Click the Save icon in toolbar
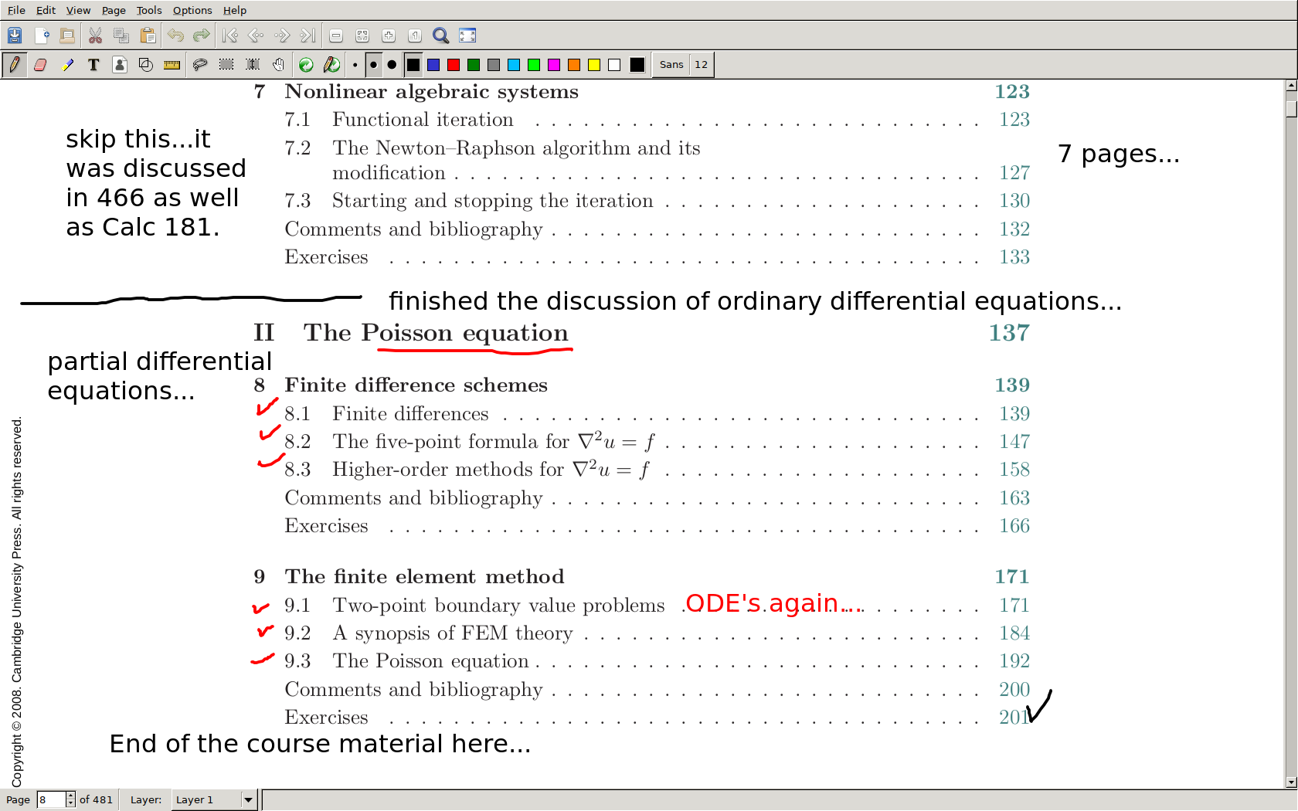 (x=15, y=36)
